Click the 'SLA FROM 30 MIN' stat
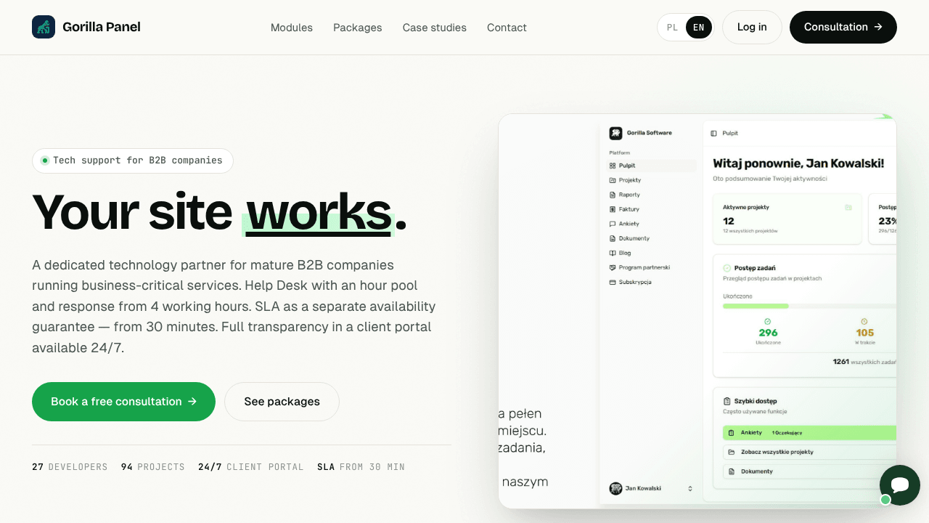This screenshot has width=929, height=523. [x=361, y=467]
